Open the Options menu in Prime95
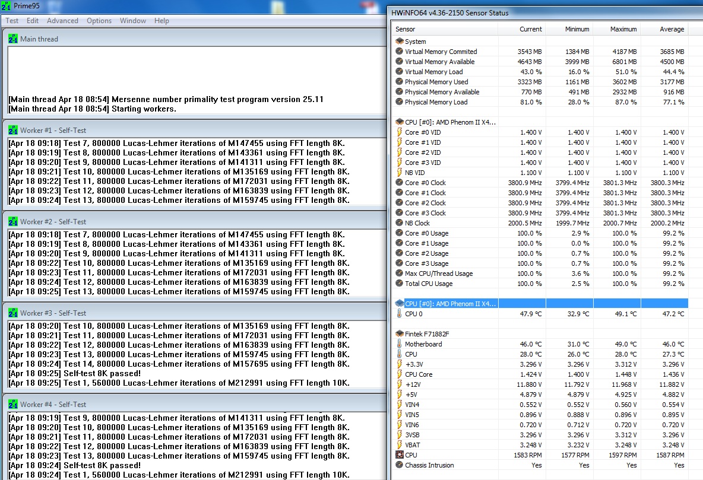 (99, 21)
